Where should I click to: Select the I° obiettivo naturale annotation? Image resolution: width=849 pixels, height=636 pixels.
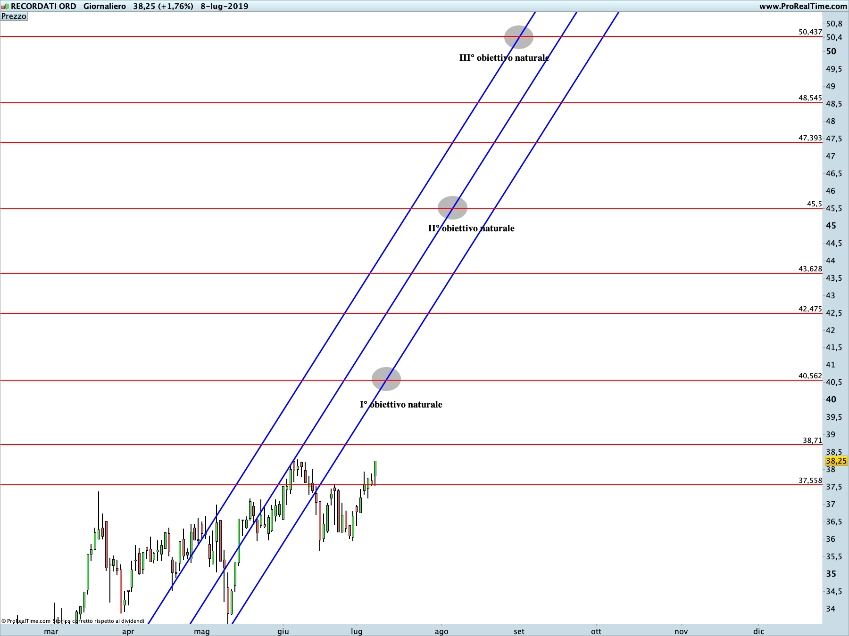point(401,404)
